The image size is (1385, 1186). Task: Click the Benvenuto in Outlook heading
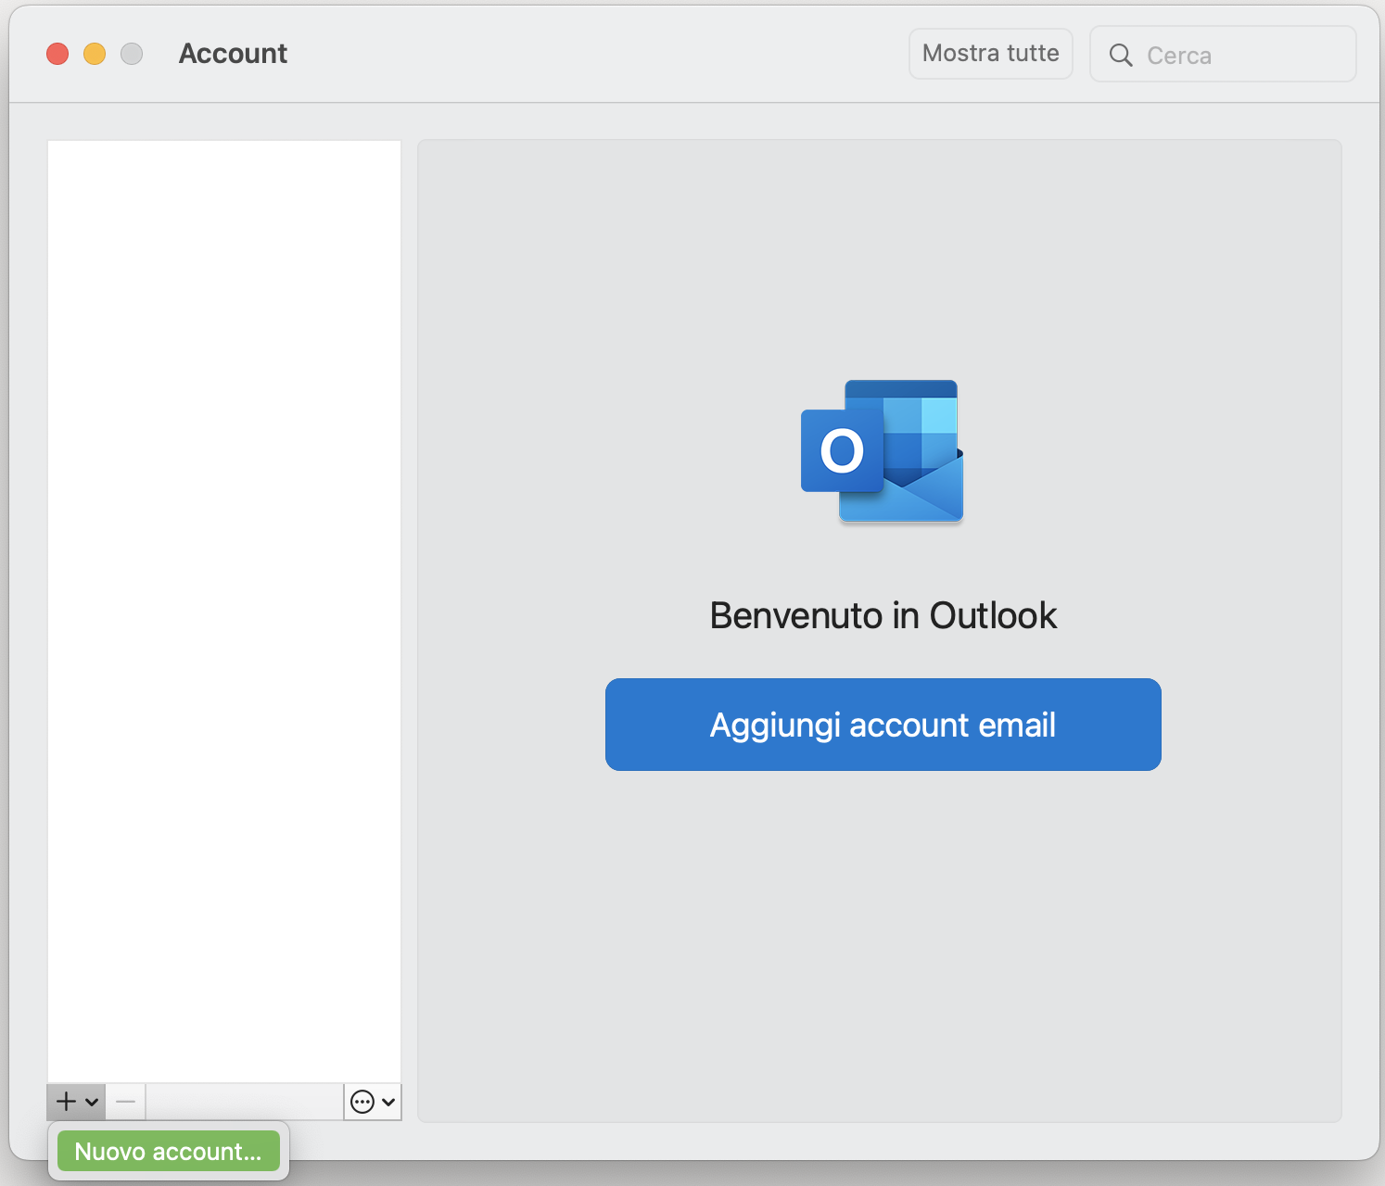pyautogui.click(x=883, y=615)
